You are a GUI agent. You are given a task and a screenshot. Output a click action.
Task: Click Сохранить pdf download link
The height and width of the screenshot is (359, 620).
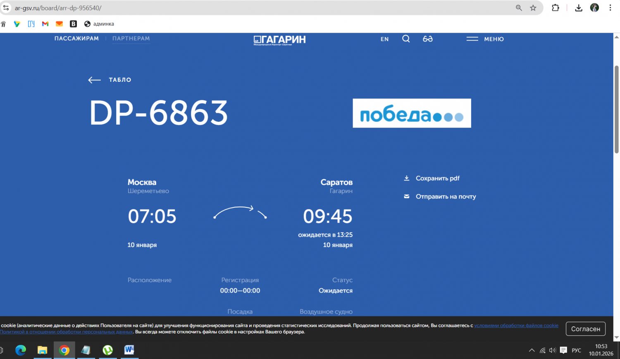(x=437, y=178)
